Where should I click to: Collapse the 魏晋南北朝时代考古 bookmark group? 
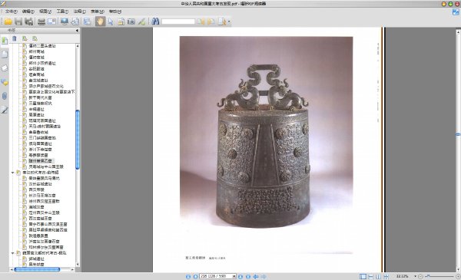pos(12,253)
